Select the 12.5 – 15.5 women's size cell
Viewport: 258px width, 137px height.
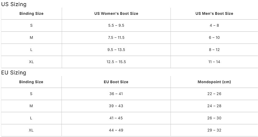click(116, 62)
